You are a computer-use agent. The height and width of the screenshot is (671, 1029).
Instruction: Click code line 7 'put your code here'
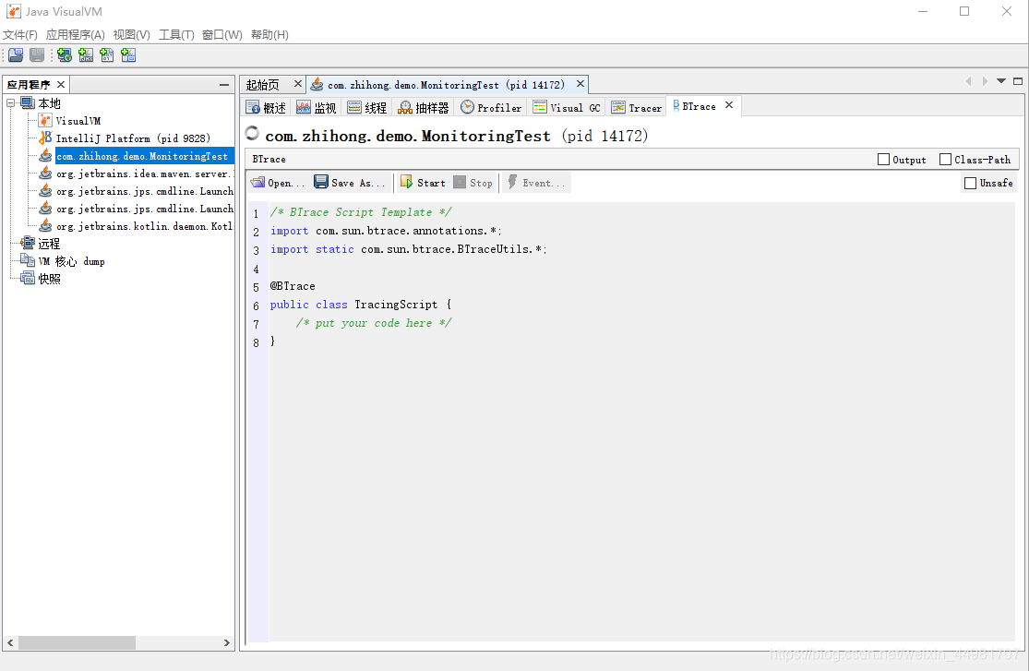(x=374, y=323)
